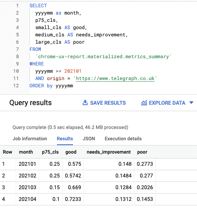This screenshot has width=197, height=209.
Task: Click the month column header
Action: click(x=26, y=152)
